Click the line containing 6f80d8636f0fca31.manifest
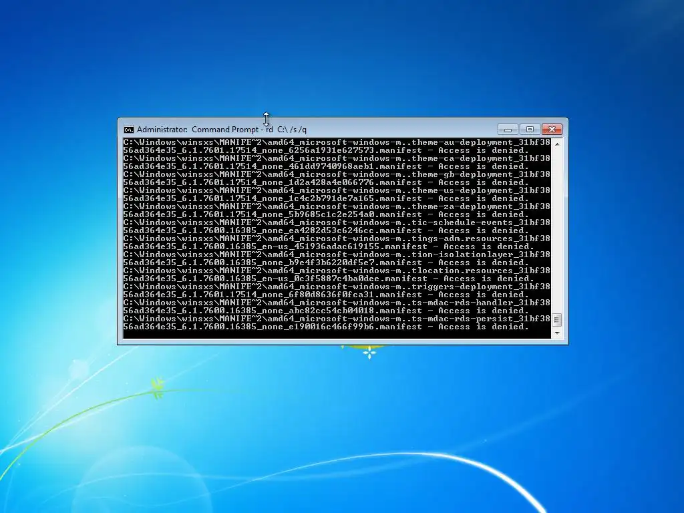This screenshot has height=513, width=684. [326, 295]
